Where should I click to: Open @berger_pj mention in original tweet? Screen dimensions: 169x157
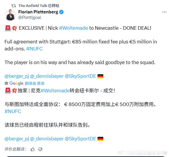[x=17, y=76]
